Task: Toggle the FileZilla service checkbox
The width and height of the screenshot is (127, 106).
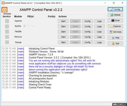Action: (x=7, y=32)
